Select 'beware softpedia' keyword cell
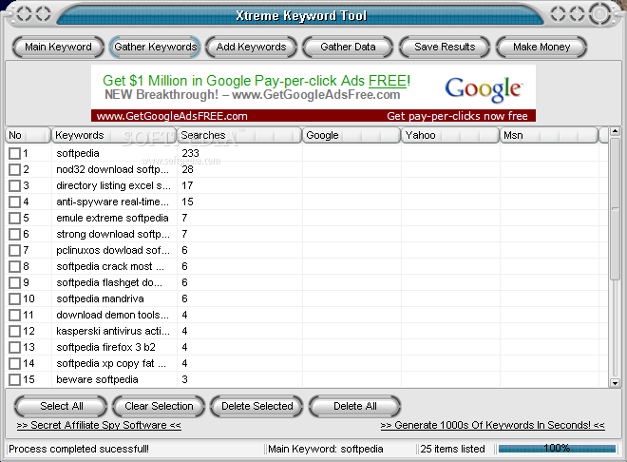Image resolution: width=627 pixels, height=462 pixels. coord(97,379)
